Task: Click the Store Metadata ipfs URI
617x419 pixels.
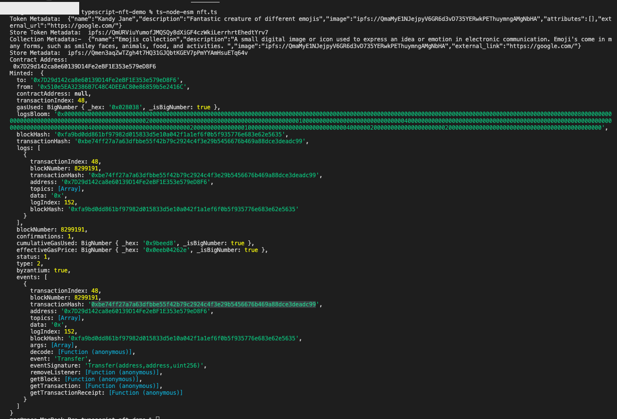Action: pyautogui.click(x=157, y=52)
